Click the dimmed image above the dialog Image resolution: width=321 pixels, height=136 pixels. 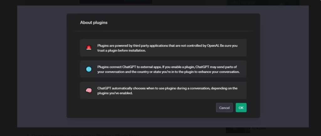point(115,2)
